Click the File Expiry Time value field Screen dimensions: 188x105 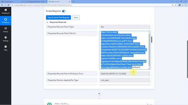(125, 74)
